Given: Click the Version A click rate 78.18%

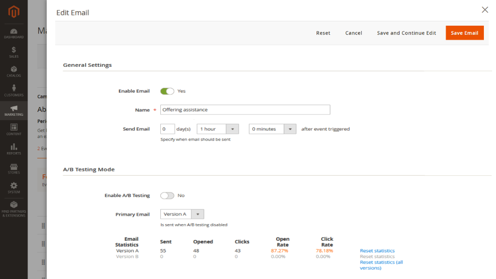Looking at the screenshot, I should pos(324,250).
